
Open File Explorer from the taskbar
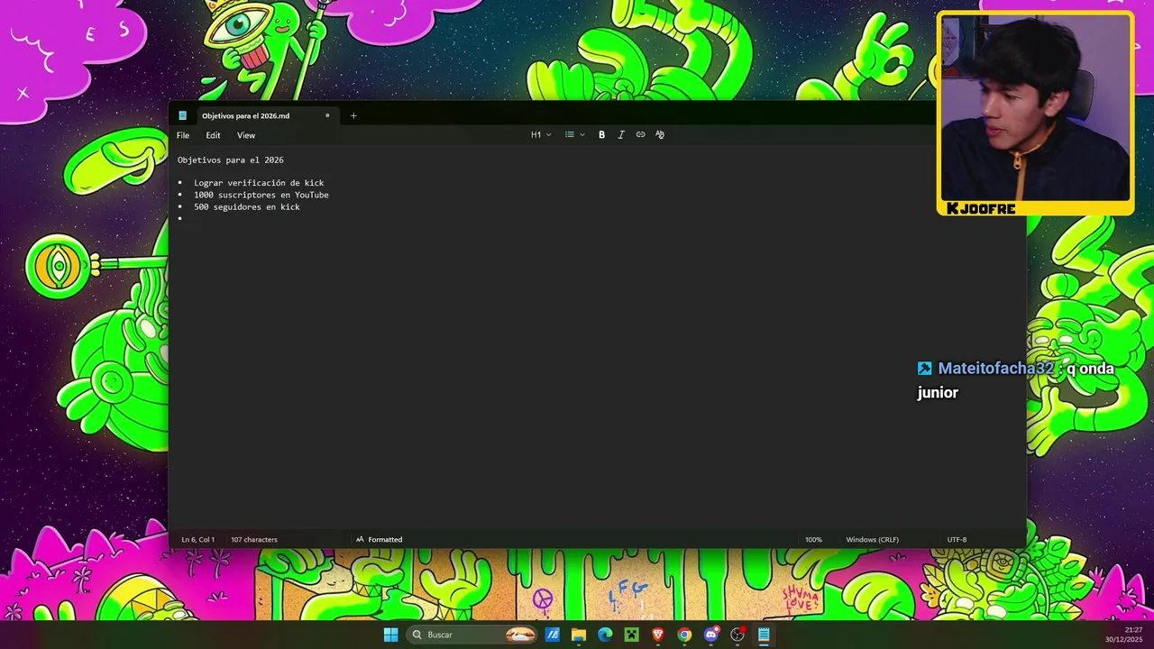(579, 635)
